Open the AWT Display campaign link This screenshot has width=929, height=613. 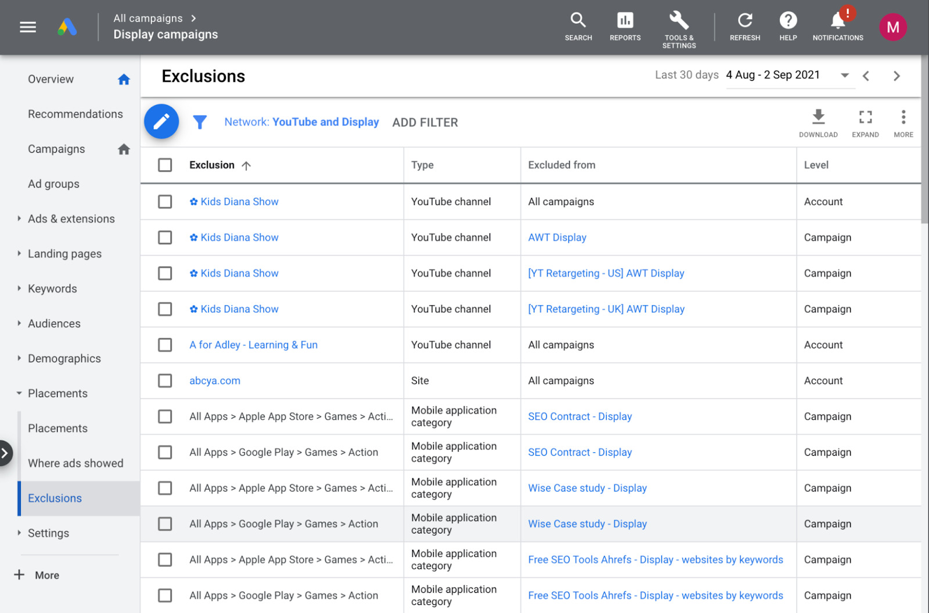tap(557, 237)
